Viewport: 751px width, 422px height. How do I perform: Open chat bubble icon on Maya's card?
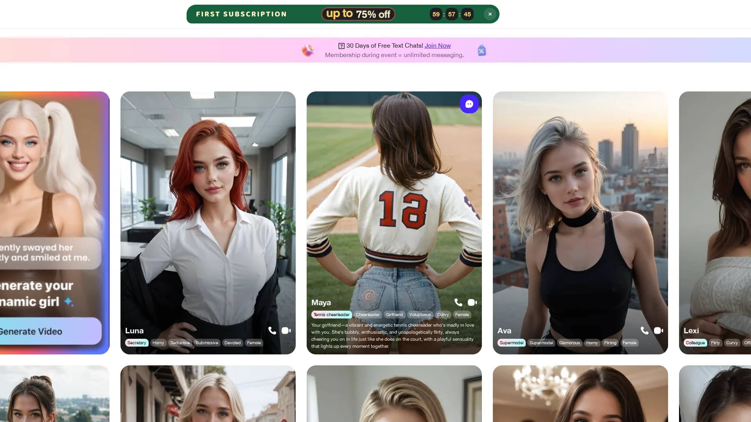(x=469, y=104)
